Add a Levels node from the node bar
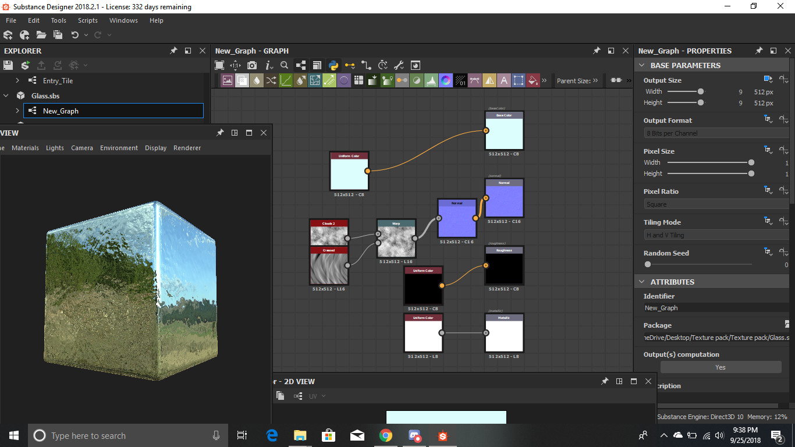Image resolution: width=795 pixels, height=447 pixels. click(431, 80)
